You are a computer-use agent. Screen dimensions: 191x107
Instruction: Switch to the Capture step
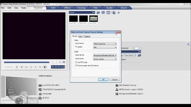pyautogui.click(x=38, y=8)
